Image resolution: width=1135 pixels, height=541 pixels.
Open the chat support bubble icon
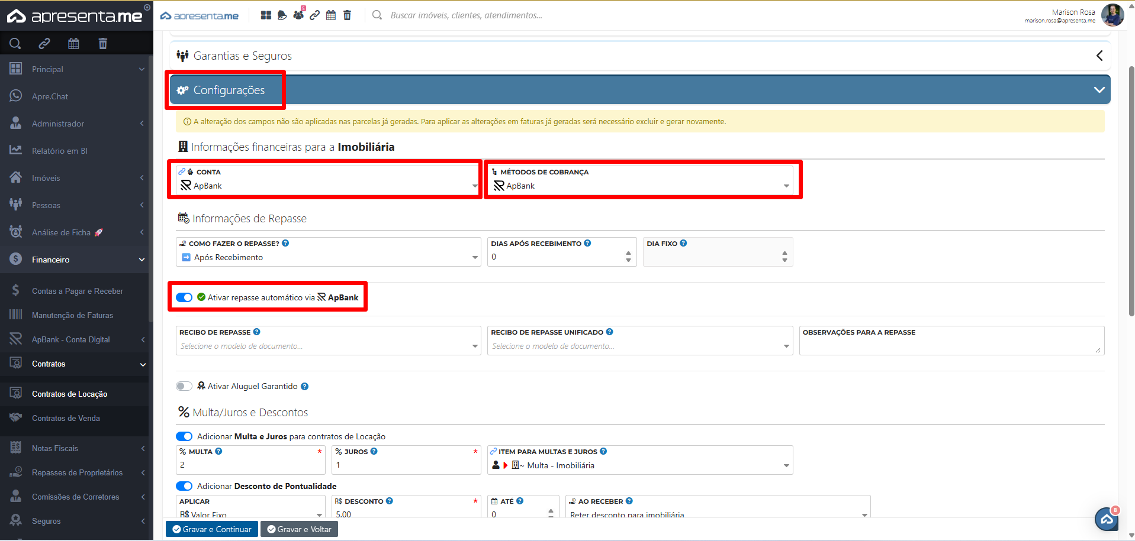click(1106, 519)
